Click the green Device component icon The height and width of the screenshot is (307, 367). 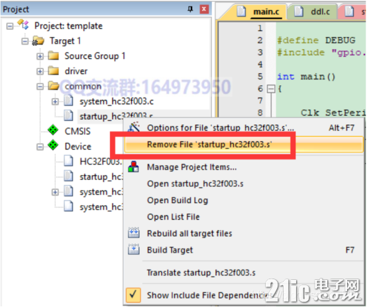pos(53,146)
